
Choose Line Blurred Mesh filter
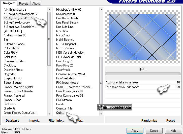click(x=67, y=18)
